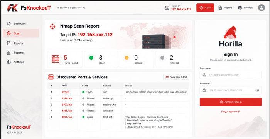Viewport: 270px width, 139px height.
Task: Open Settings in the sidebar
Action: (x=21, y=62)
